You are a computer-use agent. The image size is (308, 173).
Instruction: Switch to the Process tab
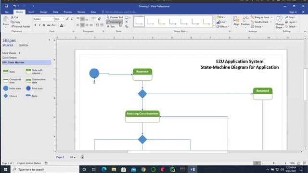pyautogui.click(x=67, y=12)
